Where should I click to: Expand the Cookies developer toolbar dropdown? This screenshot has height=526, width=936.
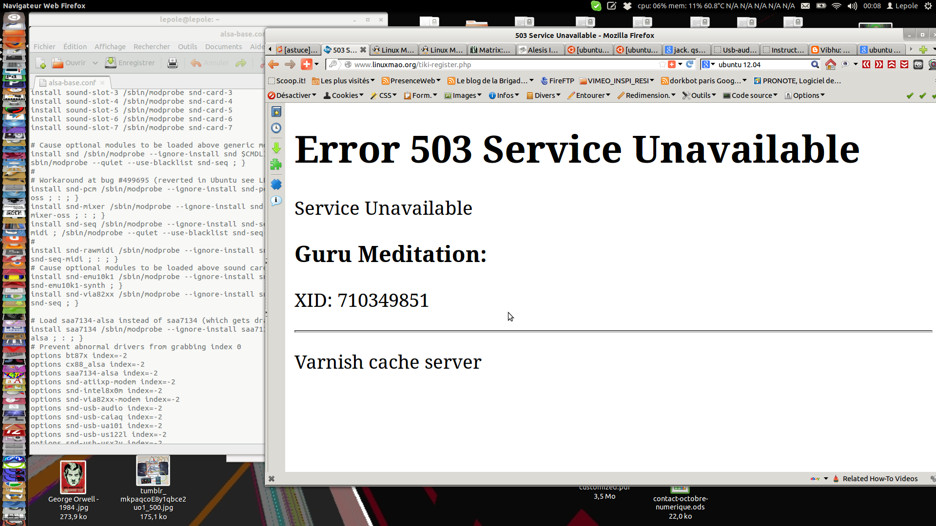344,95
